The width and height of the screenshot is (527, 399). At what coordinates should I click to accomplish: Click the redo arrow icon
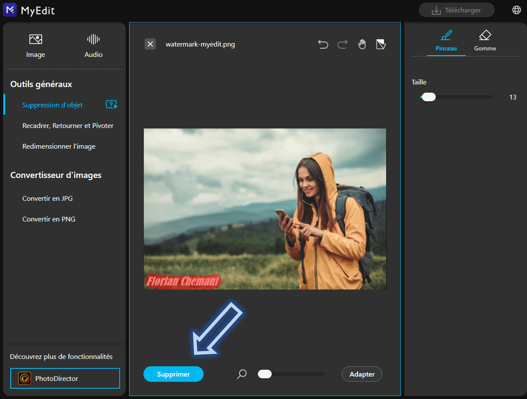[x=342, y=44]
